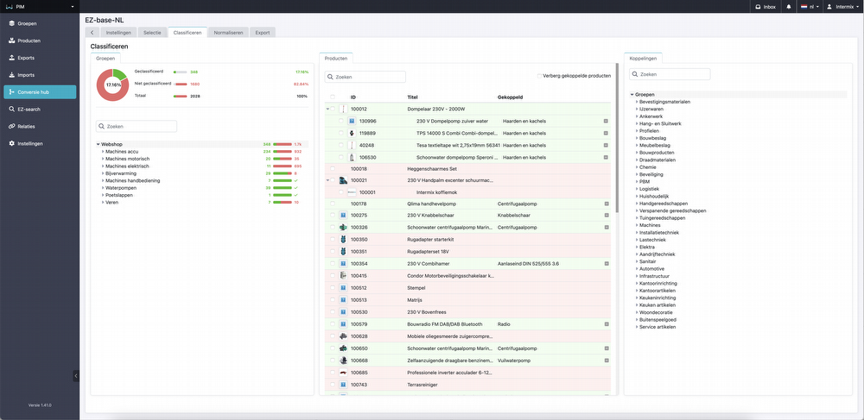This screenshot has width=864, height=420.
Task: Open the notifications bell icon
Action: pyautogui.click(x=789, y=7)
